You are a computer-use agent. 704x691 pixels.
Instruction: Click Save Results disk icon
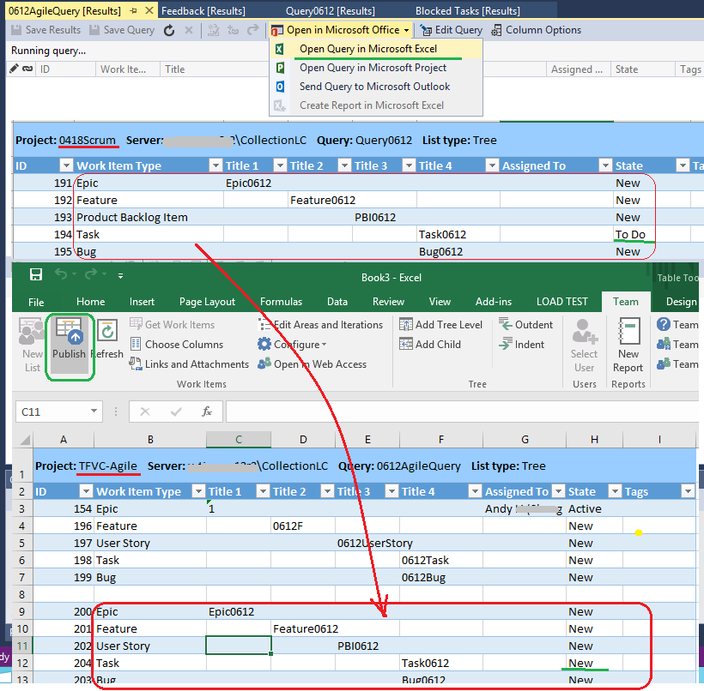click(16, 30)
